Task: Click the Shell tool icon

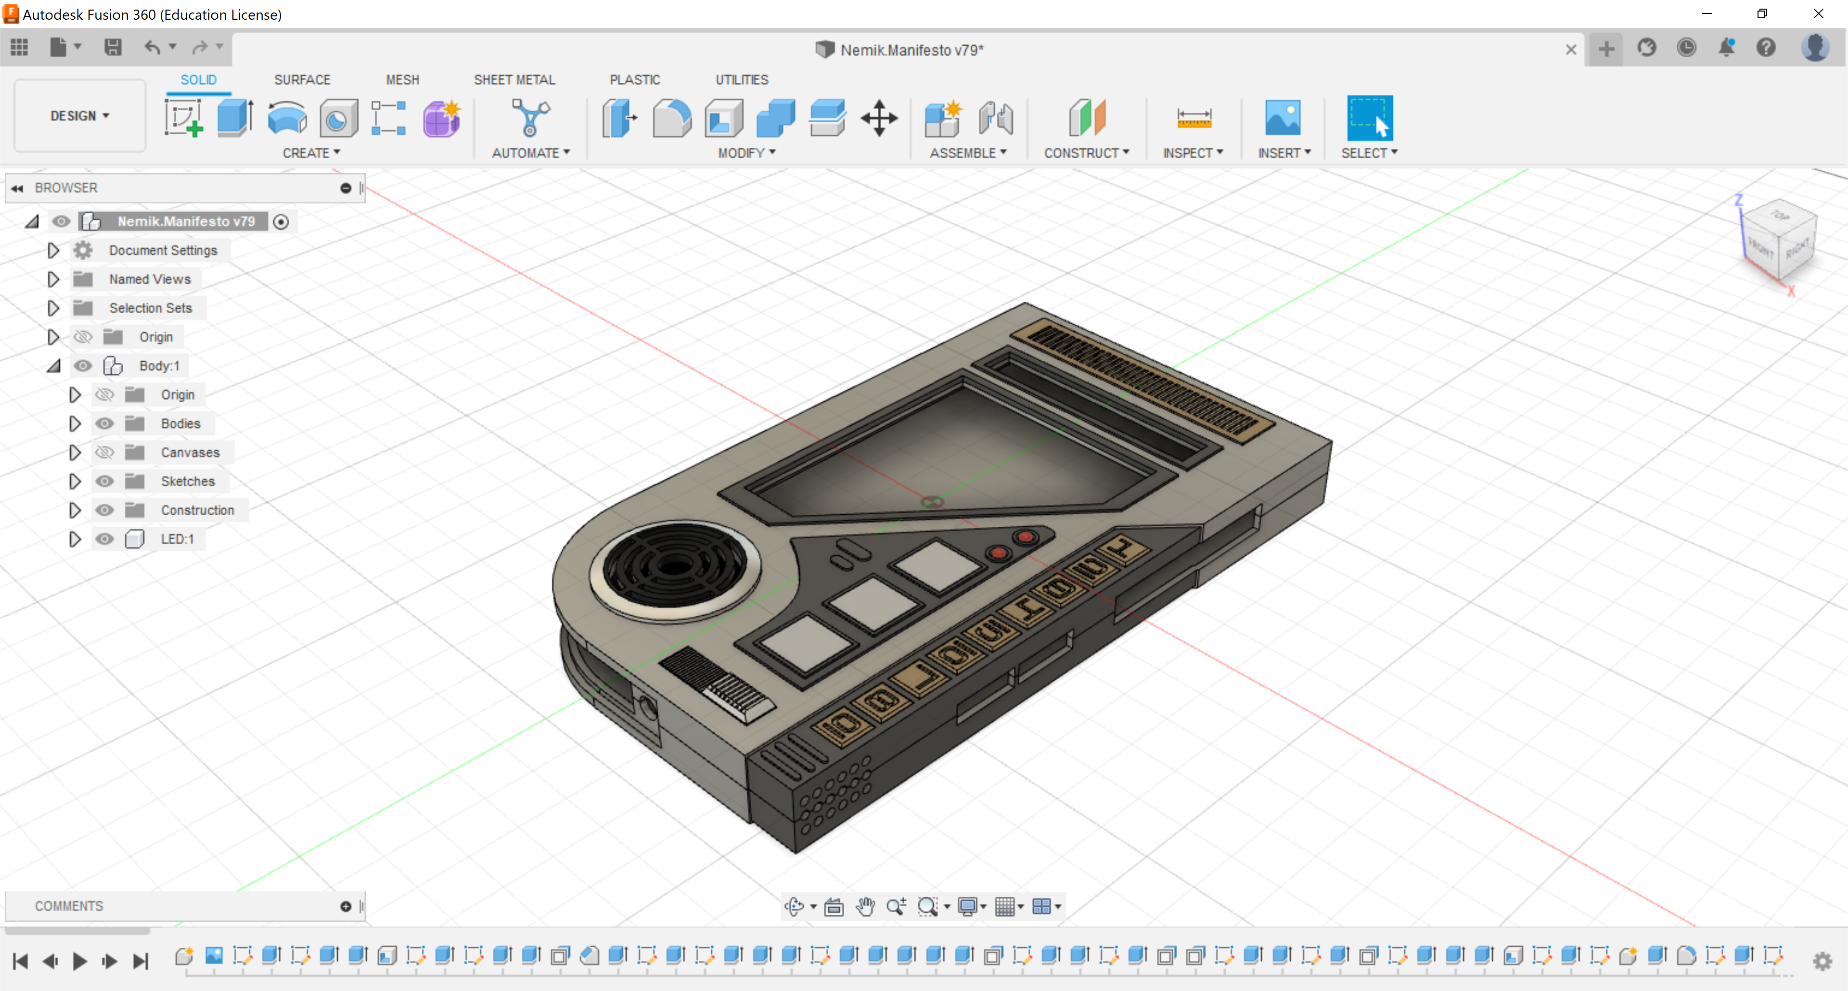Action: click(x=724, y=117)
